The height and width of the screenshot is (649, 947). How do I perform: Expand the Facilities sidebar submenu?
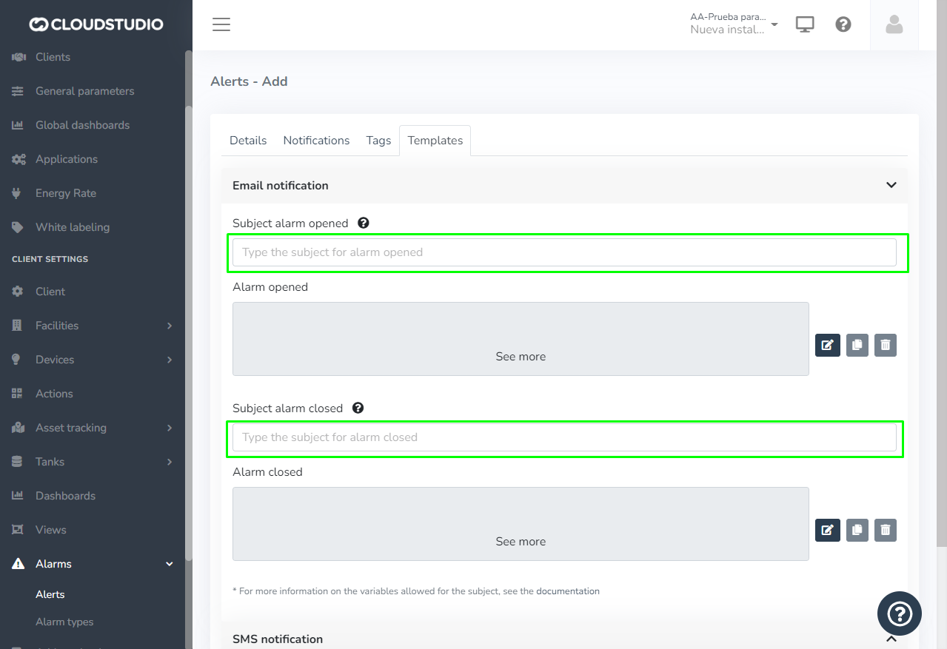pyautogui.click(x=169, y=326)
